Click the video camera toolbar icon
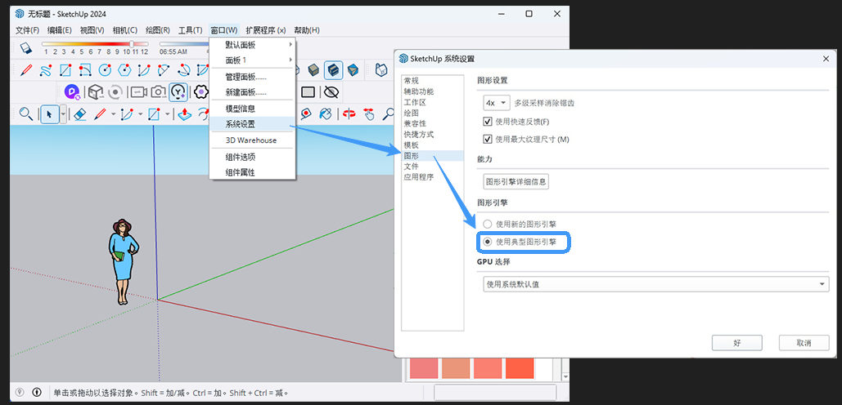842x405 pixels. click(x=138, y=92)
